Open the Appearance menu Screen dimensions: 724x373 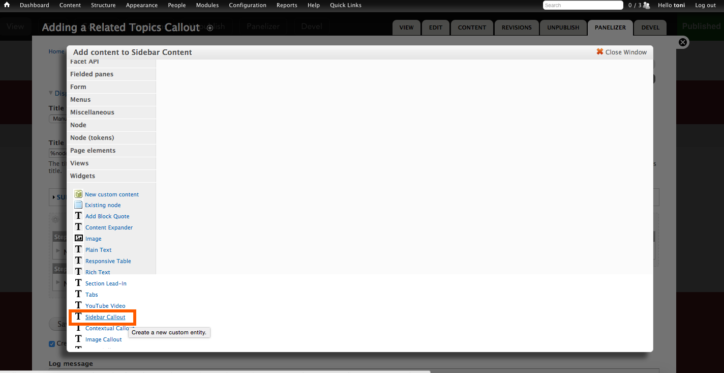(x=142, y=5)
